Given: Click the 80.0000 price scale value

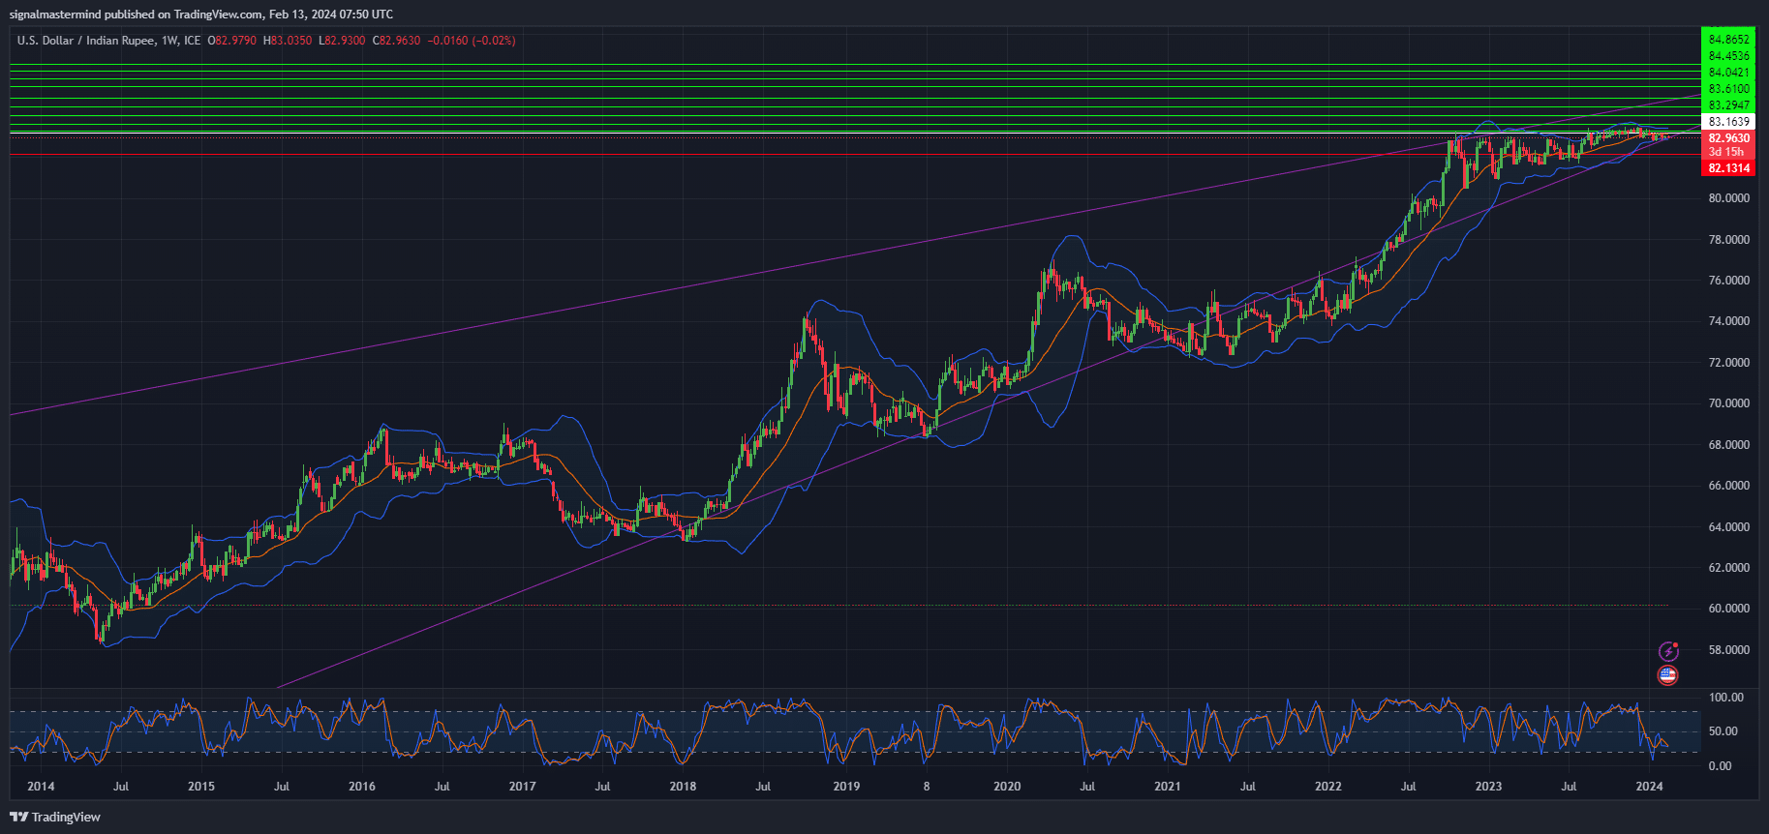Looking at the screenshot, I should click(x=1728, y=198).
